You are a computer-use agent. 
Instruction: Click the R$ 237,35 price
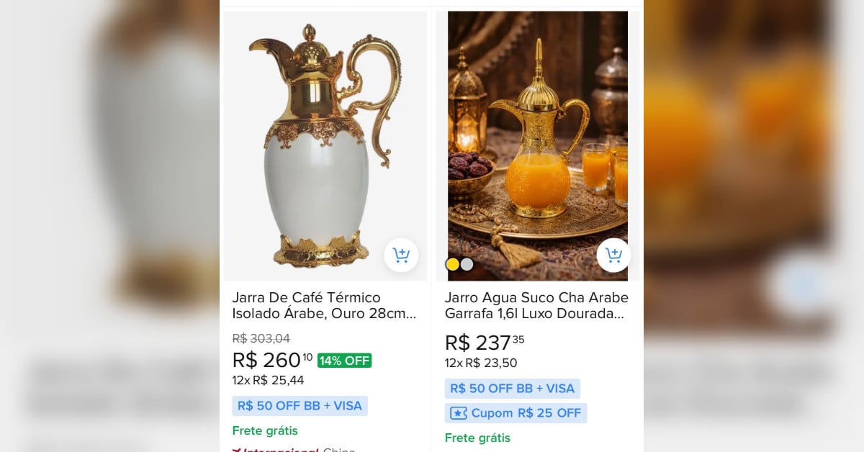tap(483, 342)
